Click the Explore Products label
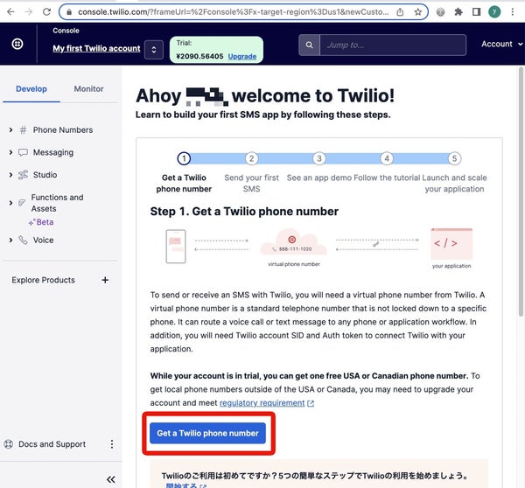525x488 pixels. (43, 280)
